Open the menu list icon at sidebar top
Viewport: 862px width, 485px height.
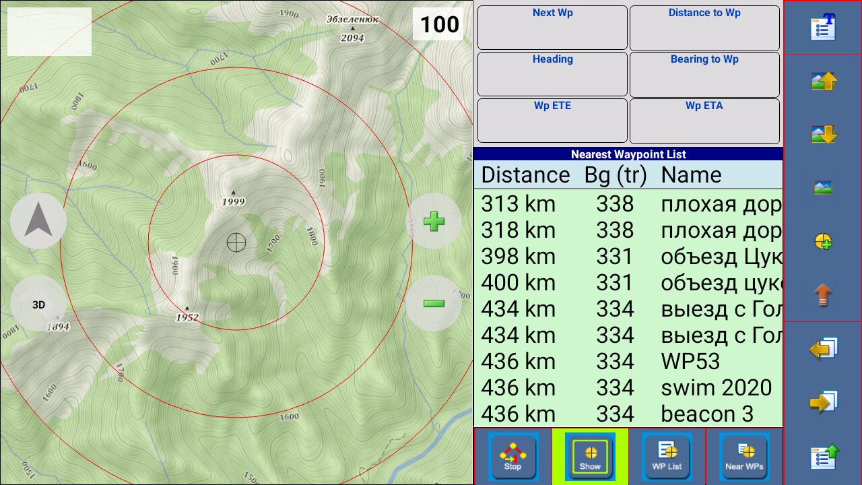823,28
